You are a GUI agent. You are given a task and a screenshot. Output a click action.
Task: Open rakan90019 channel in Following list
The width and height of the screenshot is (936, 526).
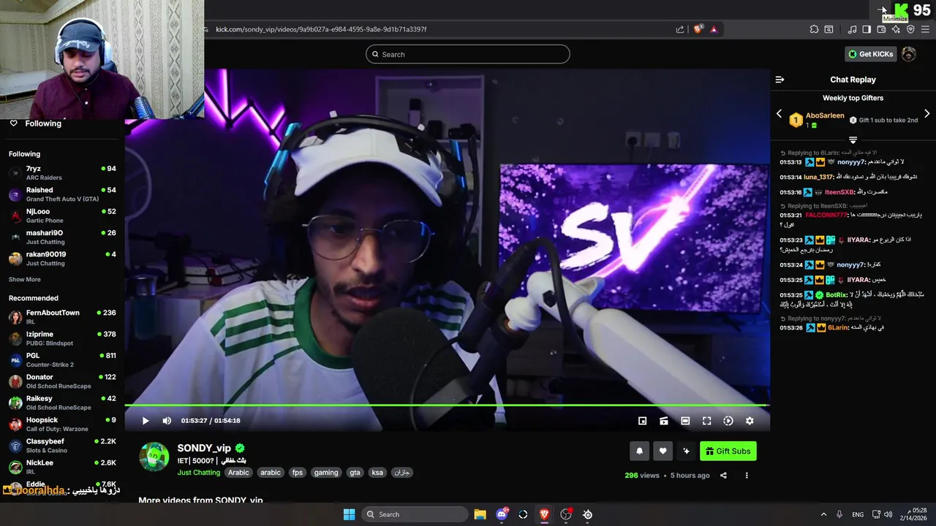click(62, 259)
